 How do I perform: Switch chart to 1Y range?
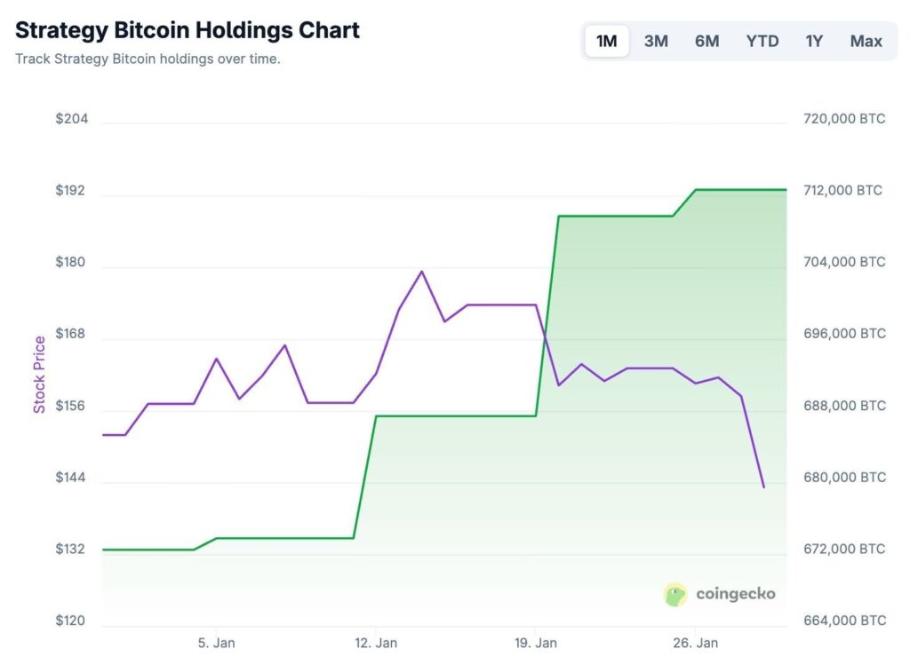(x=814, y=41)
